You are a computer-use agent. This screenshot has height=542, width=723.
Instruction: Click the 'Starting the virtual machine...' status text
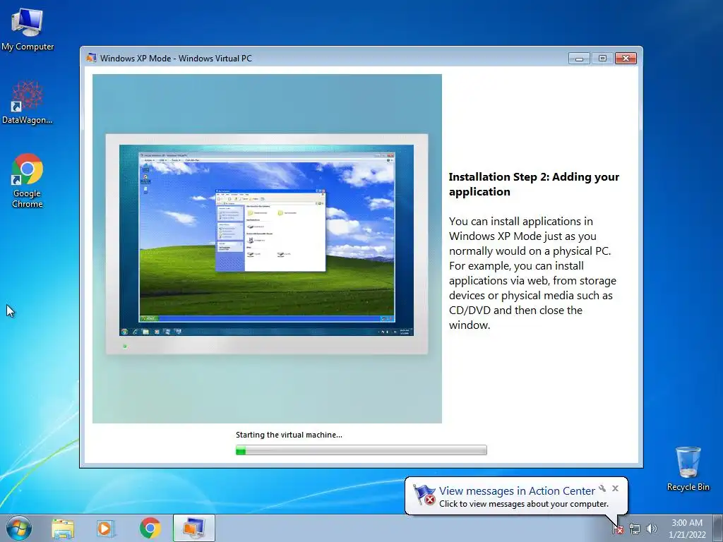click(289, 435)
